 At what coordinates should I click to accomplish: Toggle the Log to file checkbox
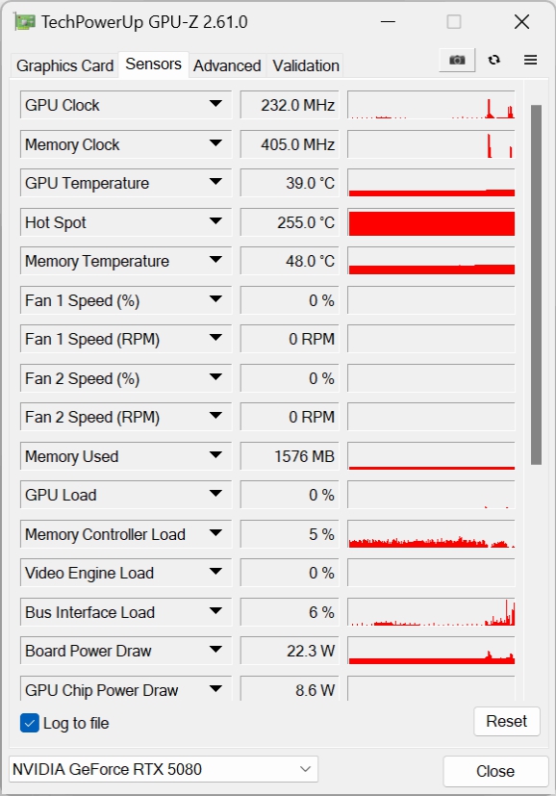tap(30, 723)
